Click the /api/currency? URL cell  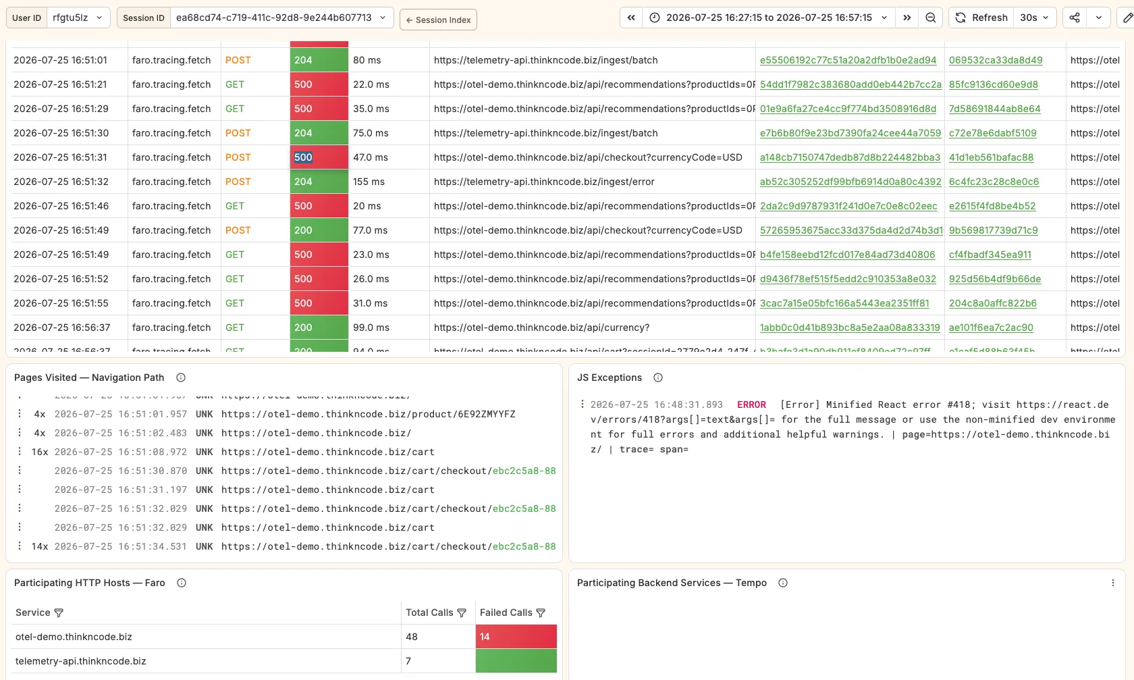point(592,328)
